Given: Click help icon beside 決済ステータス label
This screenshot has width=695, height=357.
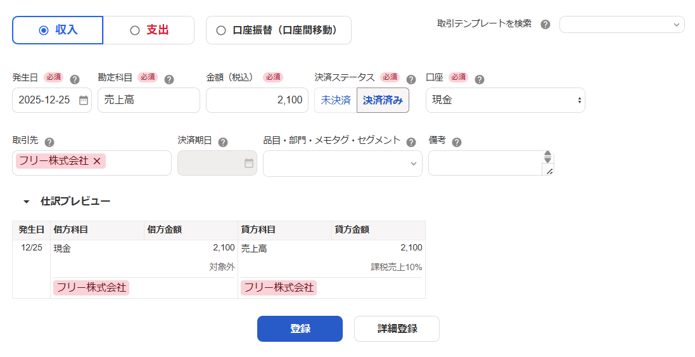Looking at the screenshot, I should point(411,79).
